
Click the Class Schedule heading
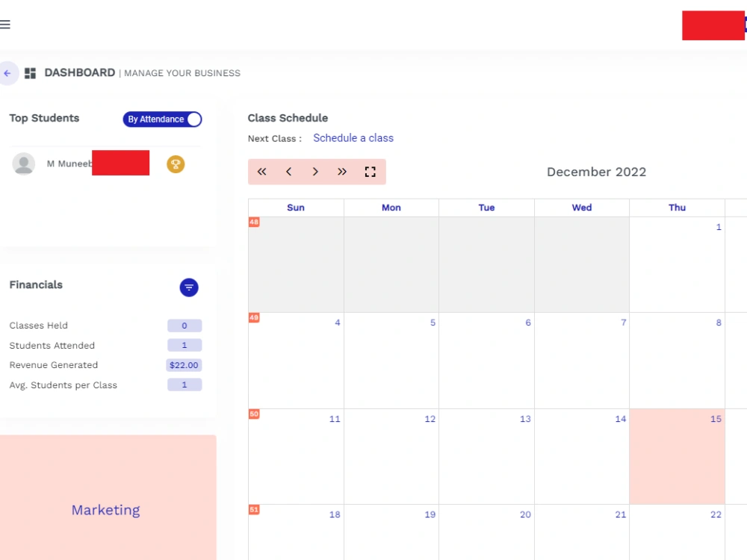pos(288,118)
